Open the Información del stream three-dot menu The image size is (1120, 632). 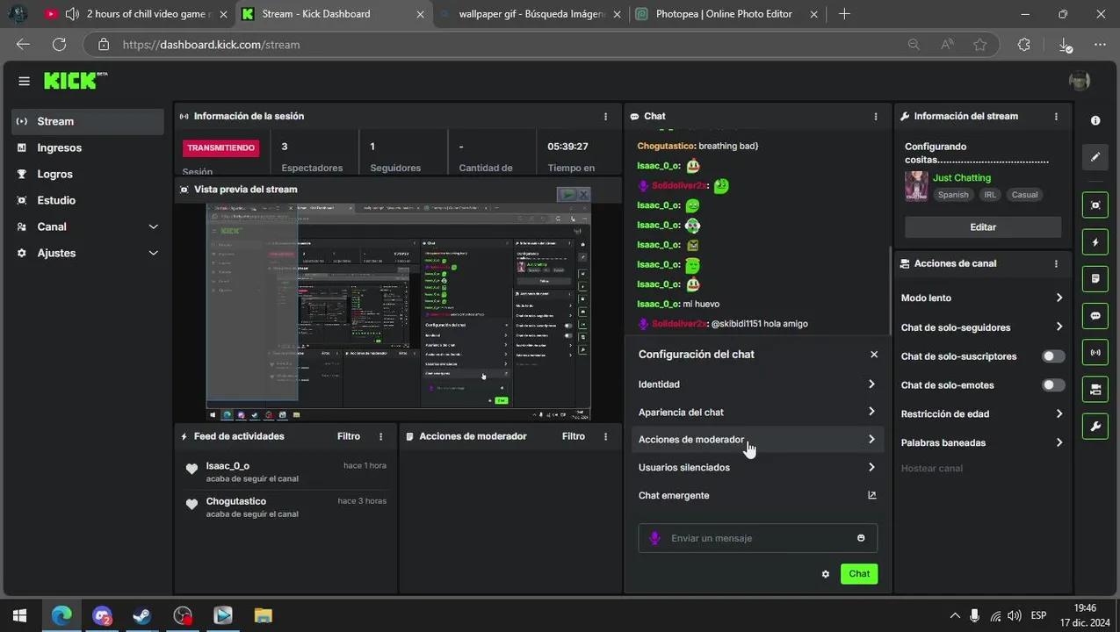tap(1056, 116)
